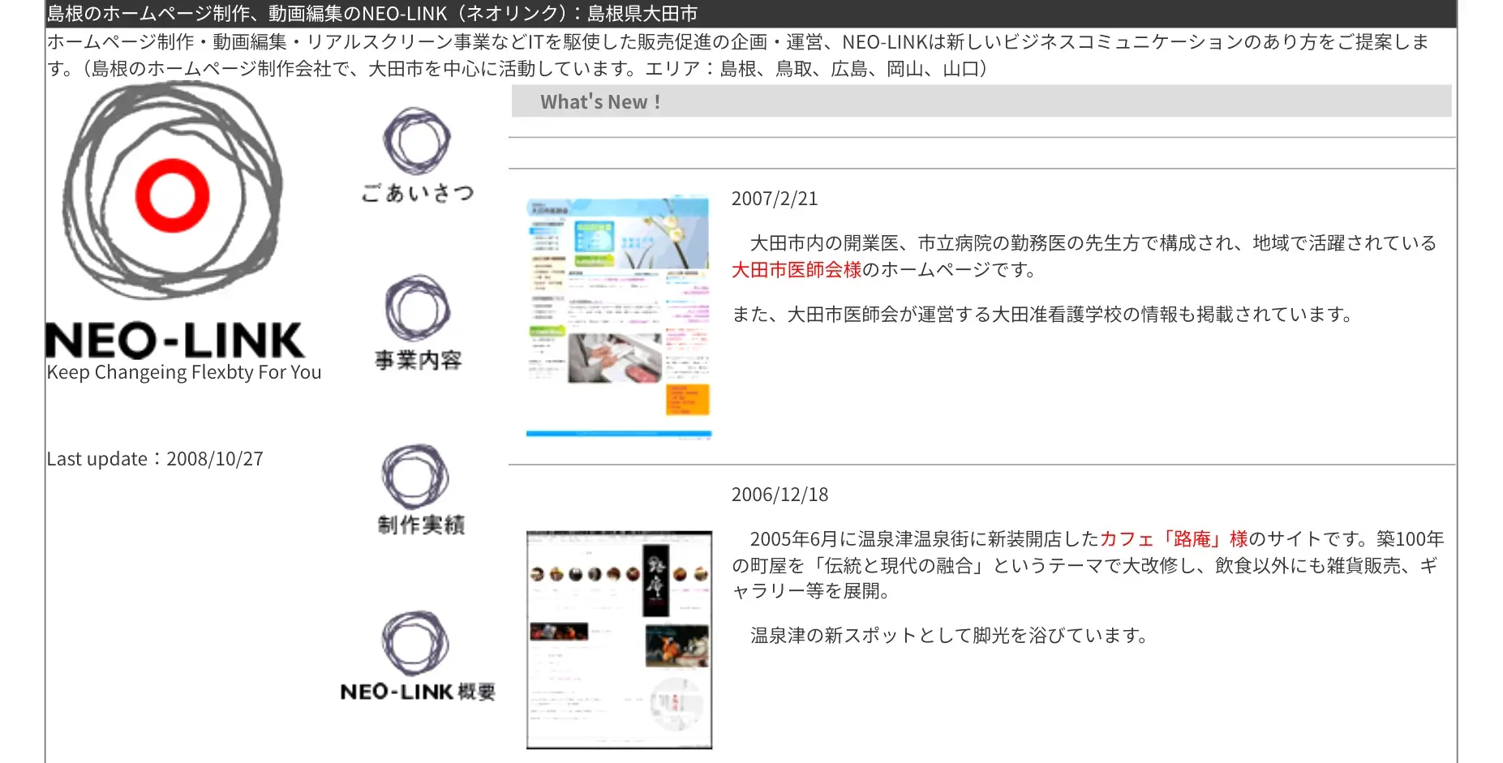
Task: Select the circle icon beside NEO-LINK概要 text
Action: [417, 645]
